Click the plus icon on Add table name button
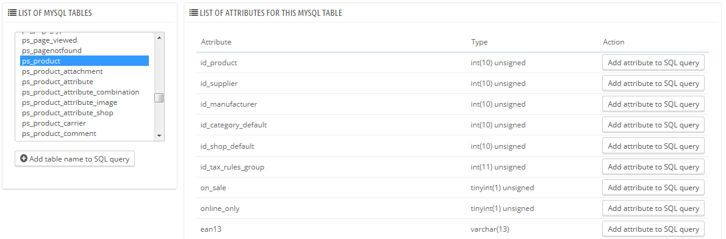This screenshot has height=239, width=726. click(x=24, y=159)
